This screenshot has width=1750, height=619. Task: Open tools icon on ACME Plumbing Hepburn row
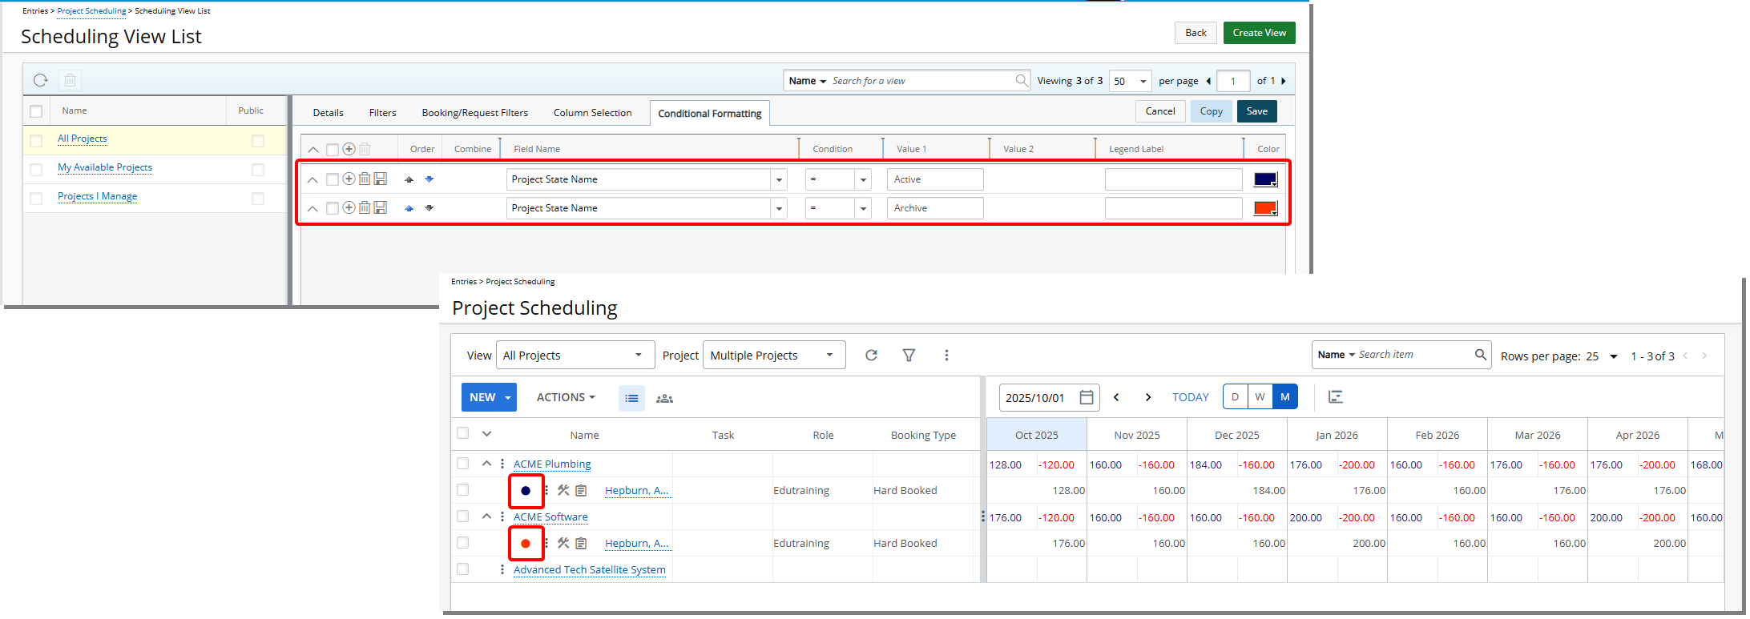coord(563,490)
